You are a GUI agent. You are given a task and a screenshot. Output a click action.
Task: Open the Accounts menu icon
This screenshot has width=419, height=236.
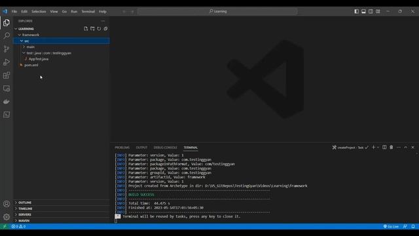pyautogui.click(x=7, y=204)
